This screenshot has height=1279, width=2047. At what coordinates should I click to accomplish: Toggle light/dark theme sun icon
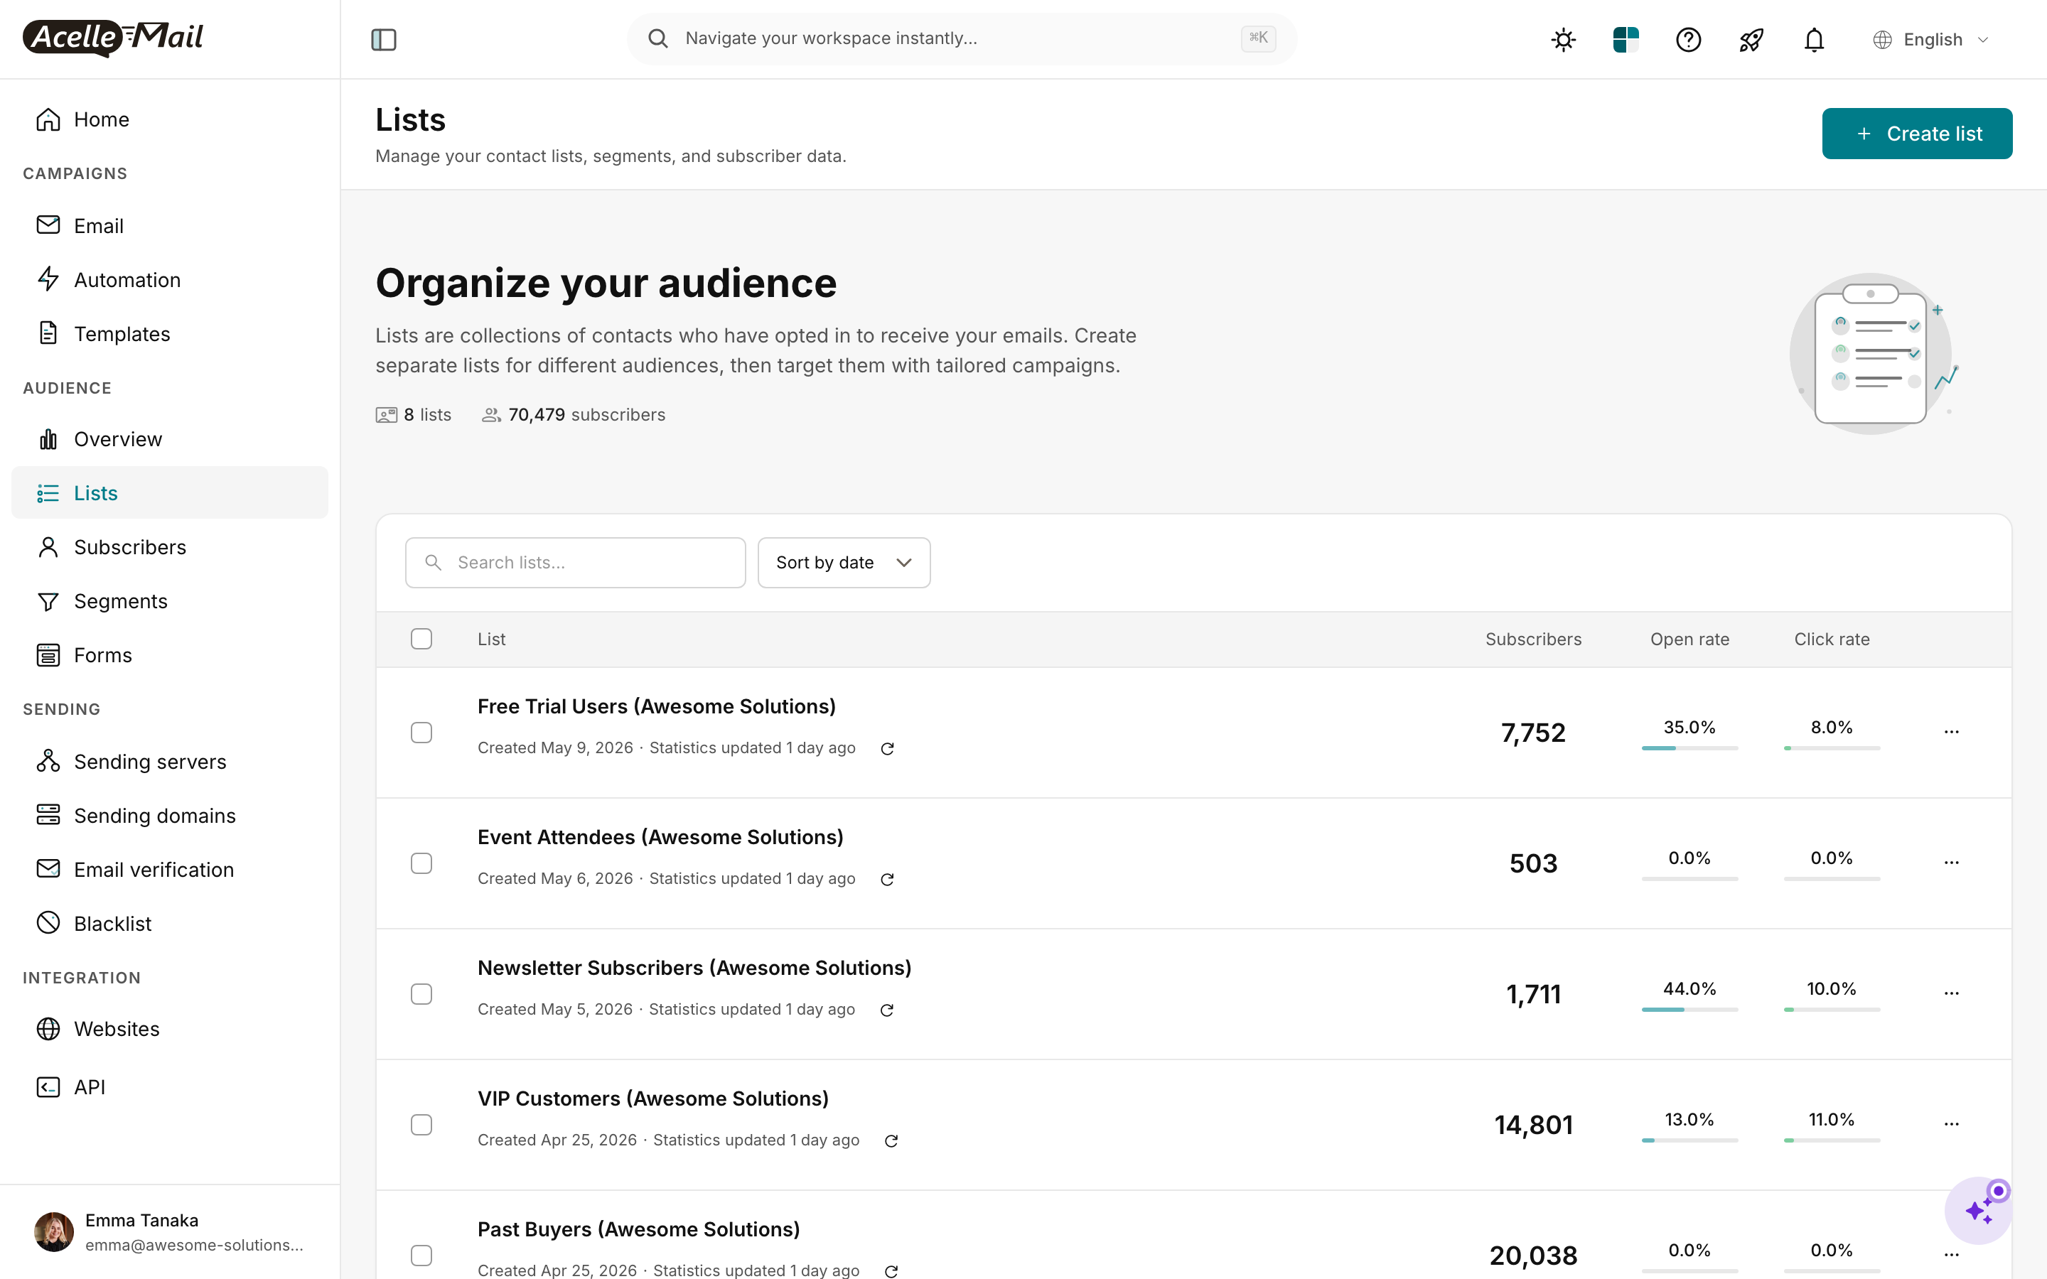(x=1563, y=40)
